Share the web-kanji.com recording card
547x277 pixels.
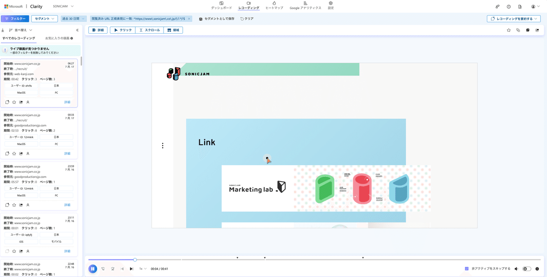(x=21, y=102)
